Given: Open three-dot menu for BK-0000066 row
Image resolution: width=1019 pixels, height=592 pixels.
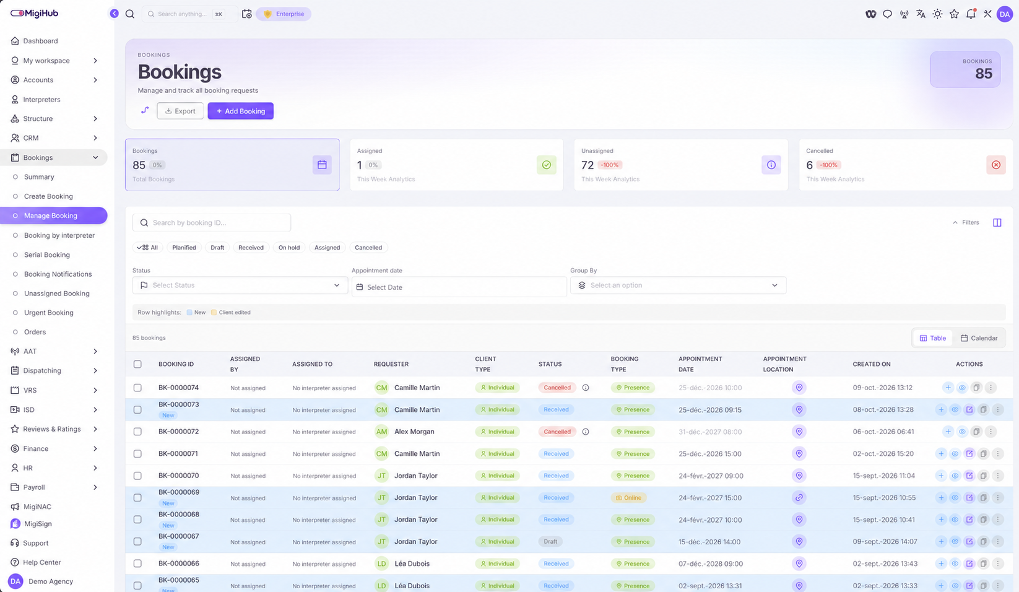Looking at the screenshot, I should point(997,564).
